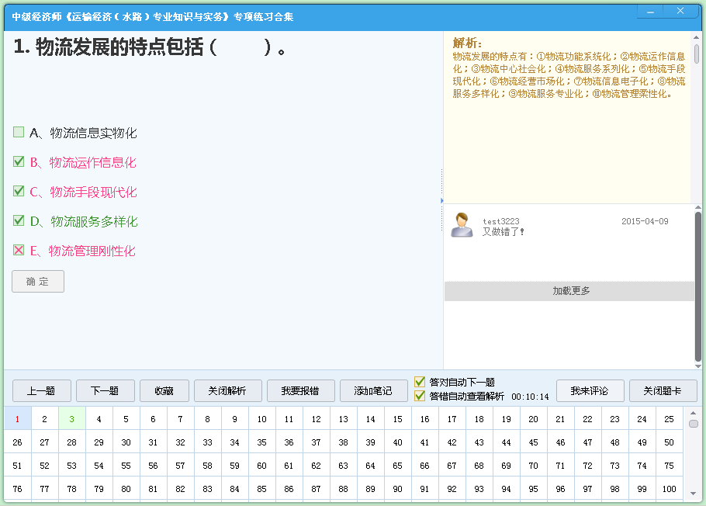The height and width of the screenshot is (506, 706).
Task: Jump to question 15 in answer card
Action: pos(397,419)
